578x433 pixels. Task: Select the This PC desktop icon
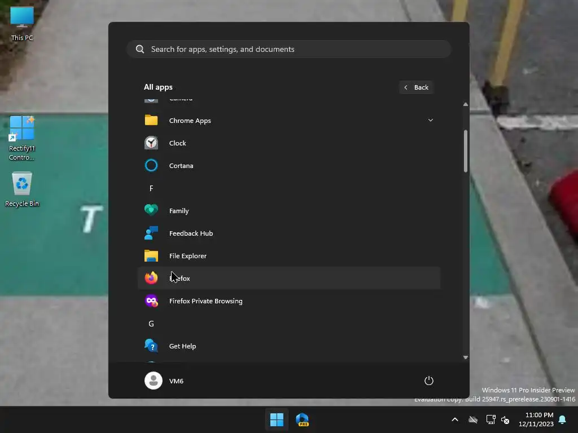pyautogui.click(x=22, y=24)
